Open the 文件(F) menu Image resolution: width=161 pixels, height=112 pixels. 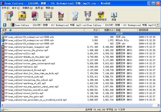point(5,8)
